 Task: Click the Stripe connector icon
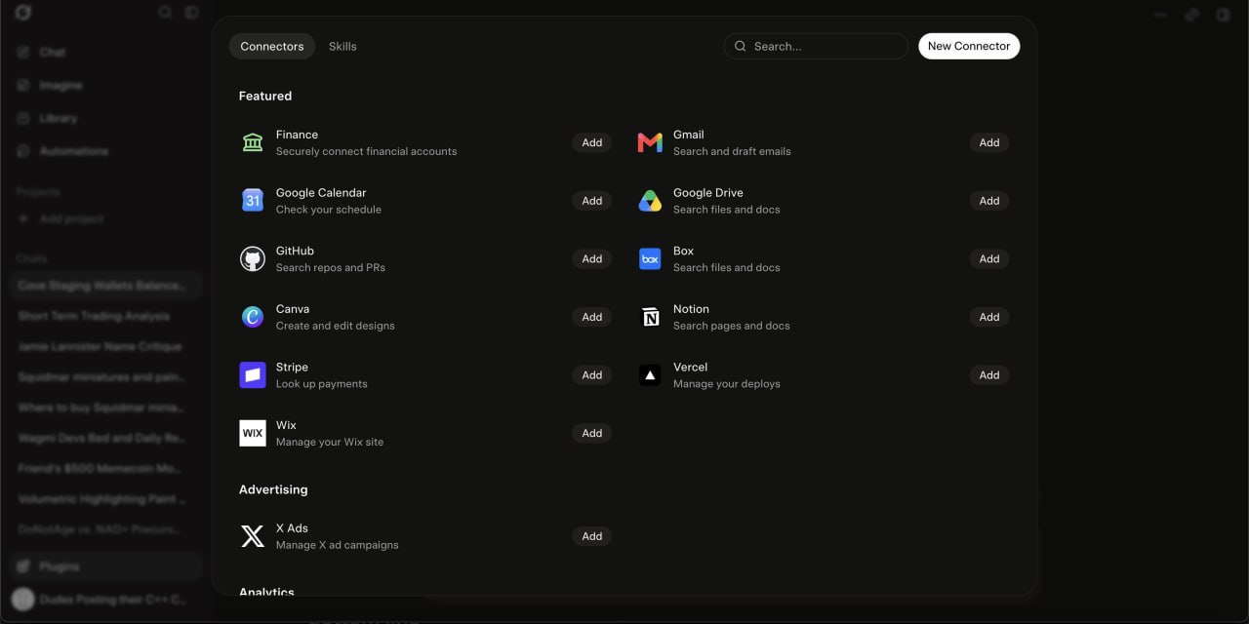[x=253, y=375]
